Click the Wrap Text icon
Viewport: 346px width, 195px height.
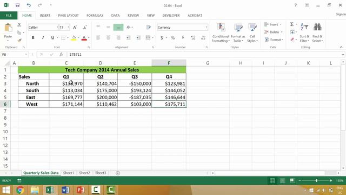tap(149, 28)
